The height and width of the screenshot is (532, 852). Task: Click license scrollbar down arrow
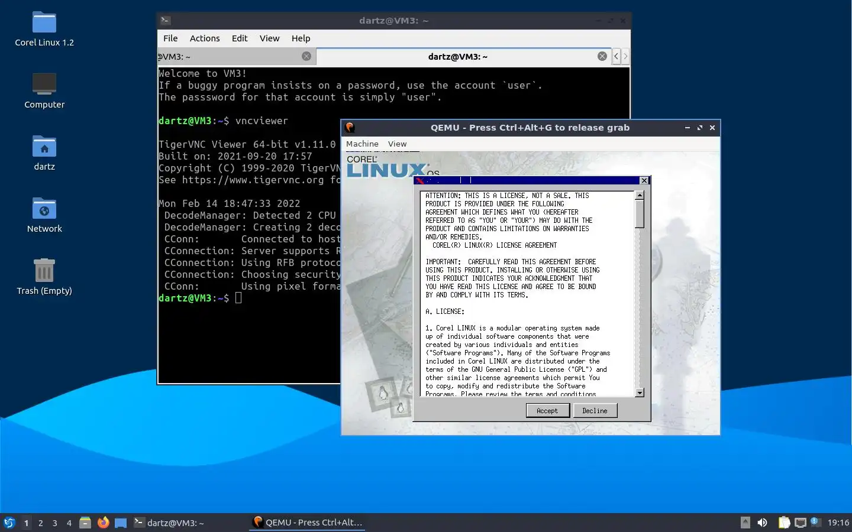[640, 392]
